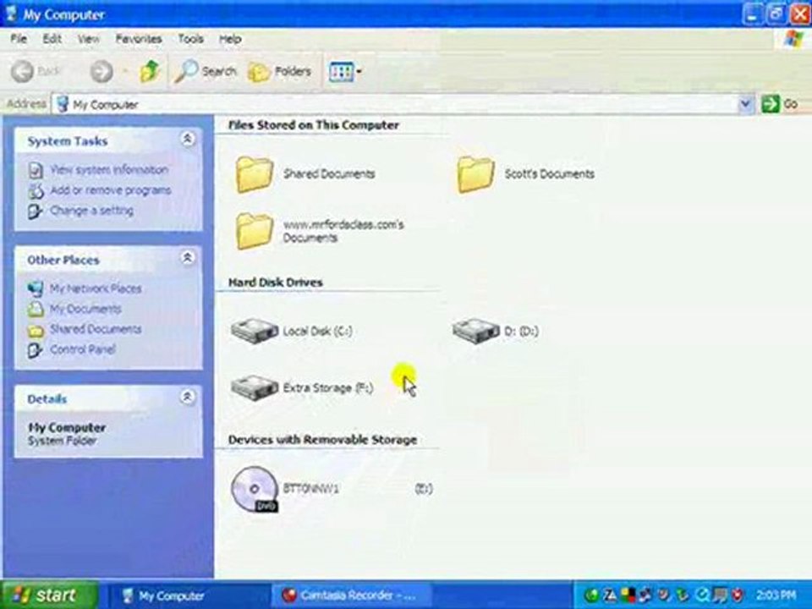Open the Help menu
812x609 pixels.
point(230,39)
